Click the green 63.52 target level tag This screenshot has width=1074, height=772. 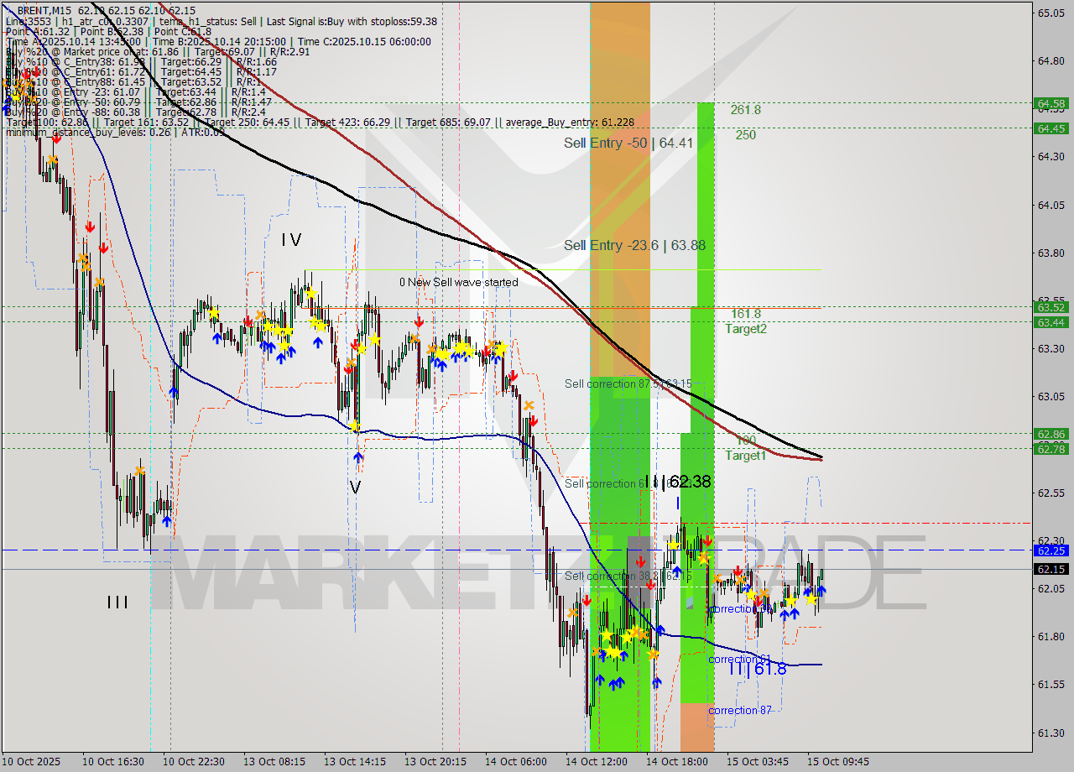pyautogui.click(x=1050, y=309)
